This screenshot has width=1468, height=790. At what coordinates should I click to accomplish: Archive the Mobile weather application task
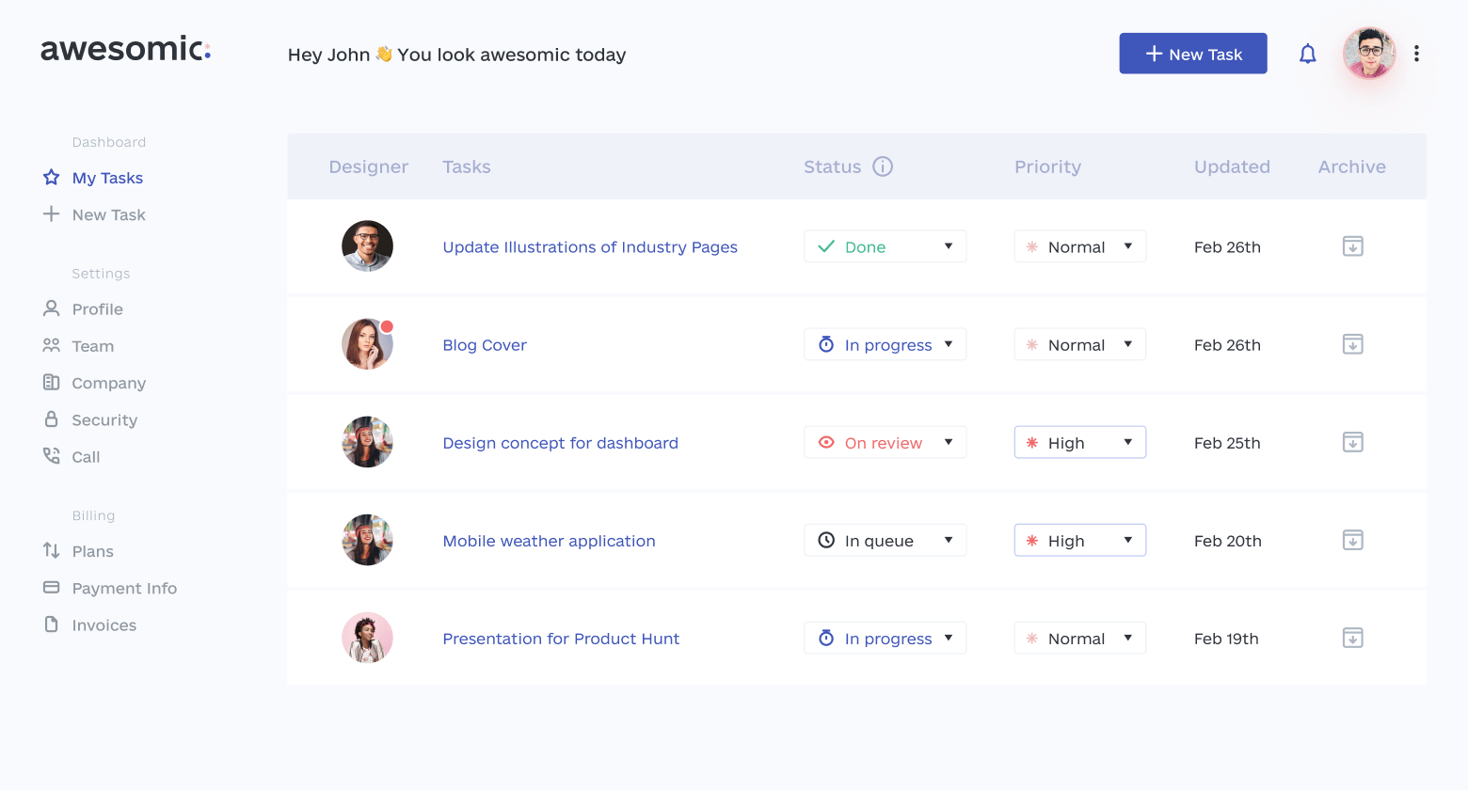pos(1352,540)
